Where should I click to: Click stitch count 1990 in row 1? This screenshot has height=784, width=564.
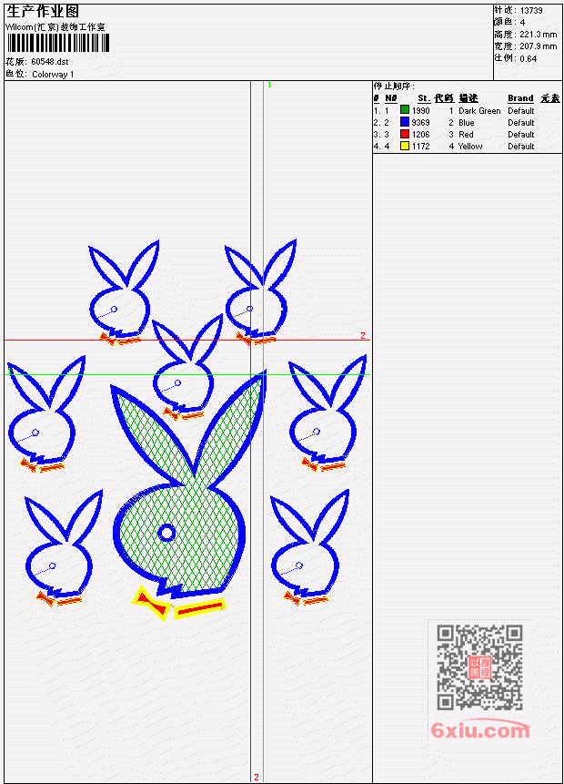coord(420,110)
